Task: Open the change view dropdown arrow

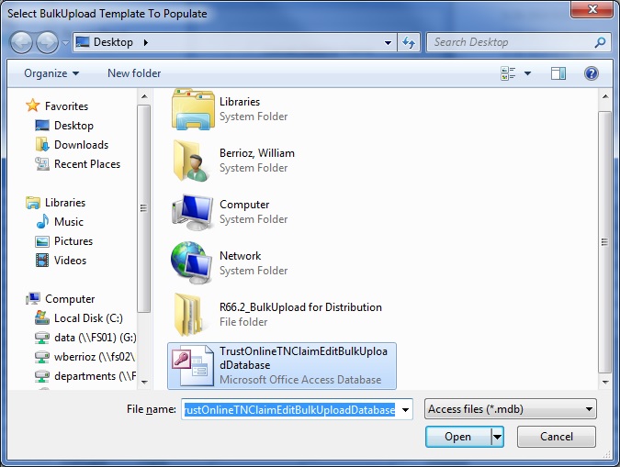Action: tap(529, 73)
